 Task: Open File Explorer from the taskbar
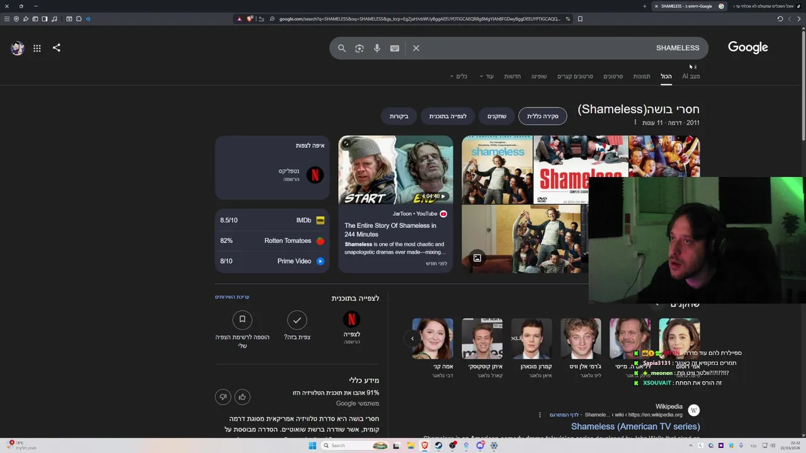411,445
